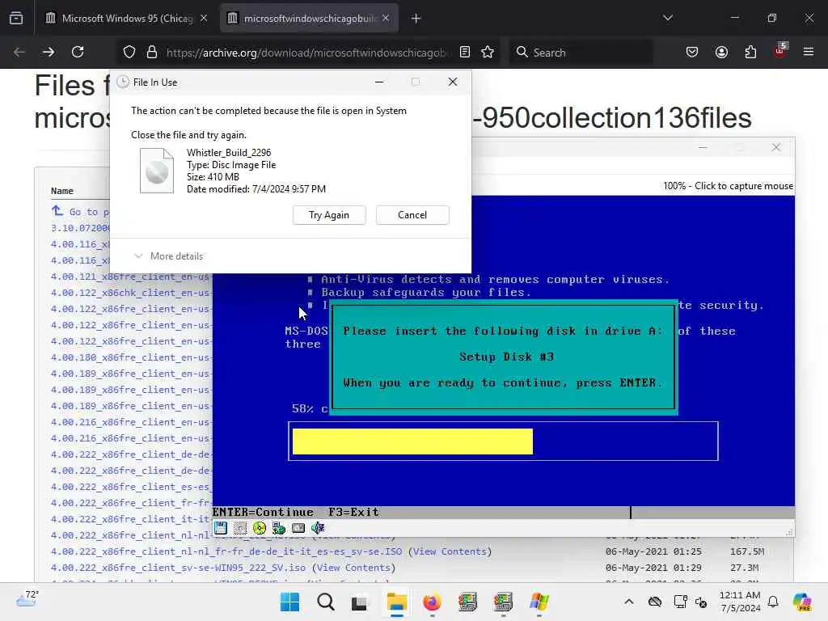
Task: Minimize the emulator window
Action: click(703, 147)
